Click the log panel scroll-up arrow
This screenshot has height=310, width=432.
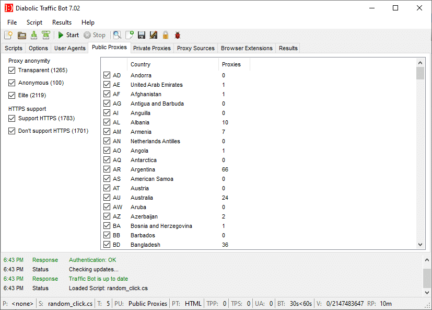coord(427,260)
